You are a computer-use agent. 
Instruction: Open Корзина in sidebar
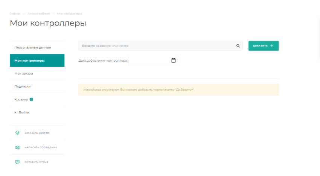point(37,100)
